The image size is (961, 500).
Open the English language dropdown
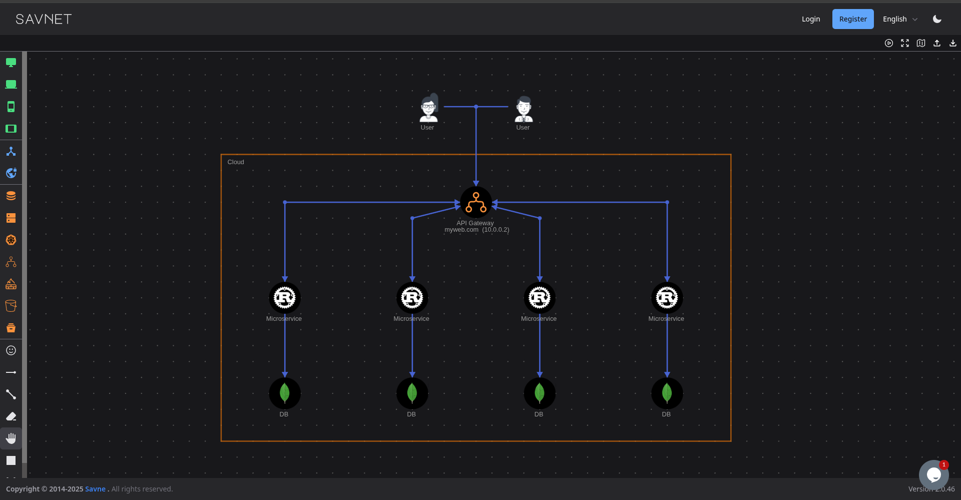[x=899, y=19]
